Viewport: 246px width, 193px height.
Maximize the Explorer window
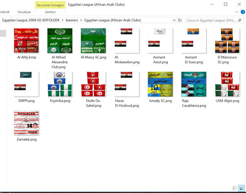[x=226, y=4]
